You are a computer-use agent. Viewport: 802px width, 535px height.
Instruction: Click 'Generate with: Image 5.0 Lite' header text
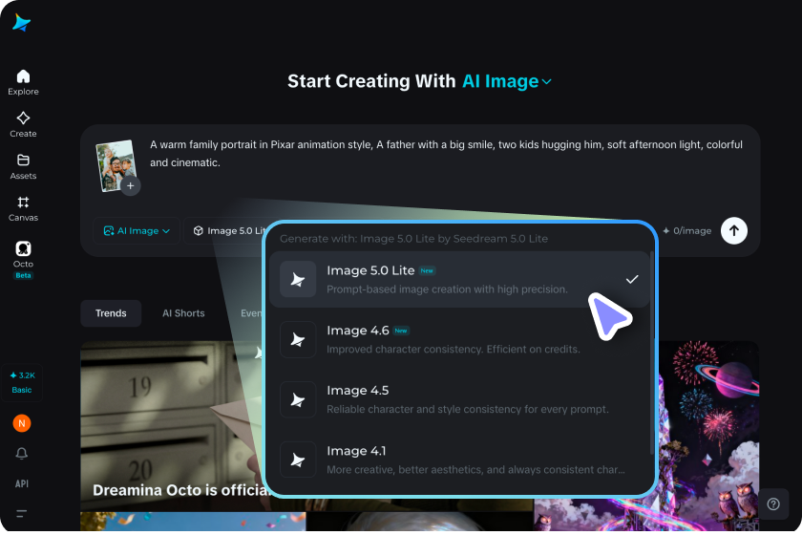tap(413, 239)
